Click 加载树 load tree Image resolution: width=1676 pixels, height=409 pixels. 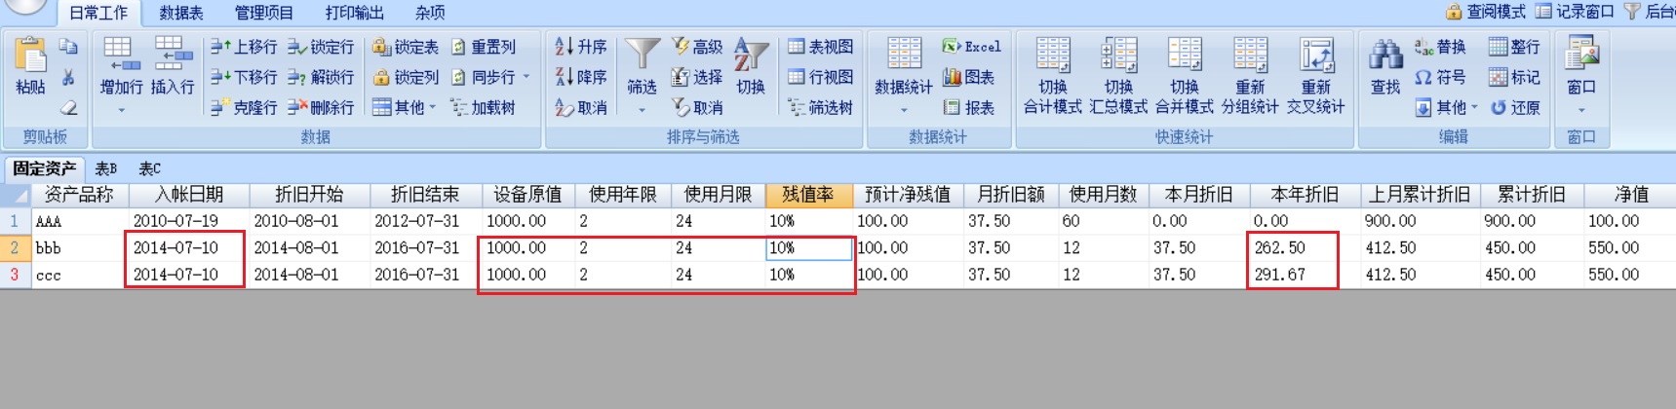483,107
